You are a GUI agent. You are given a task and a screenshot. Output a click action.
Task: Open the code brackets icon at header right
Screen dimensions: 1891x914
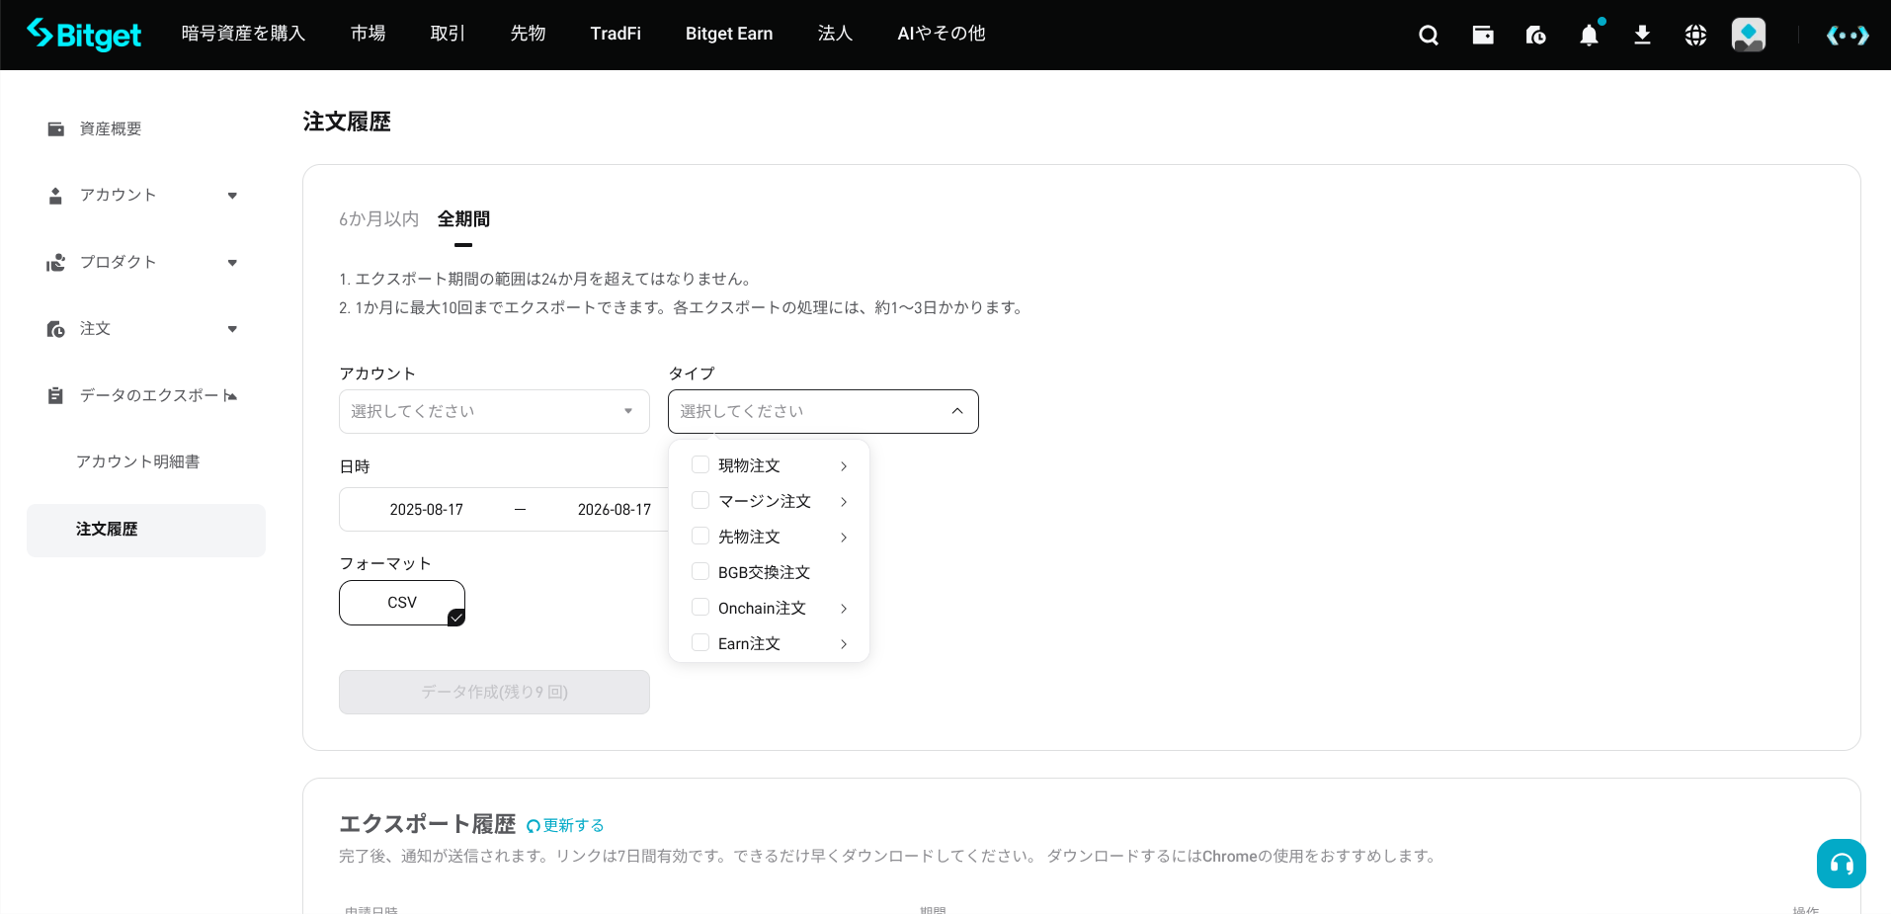1848,36
